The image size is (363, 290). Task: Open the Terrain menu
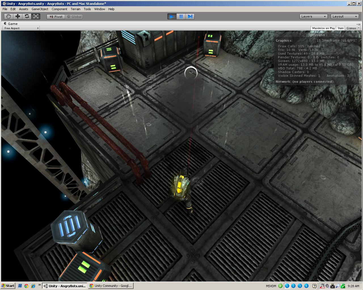coord(75,9)
